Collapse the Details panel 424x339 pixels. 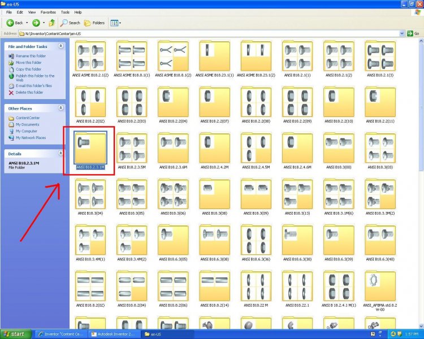[x=61, y=154]
